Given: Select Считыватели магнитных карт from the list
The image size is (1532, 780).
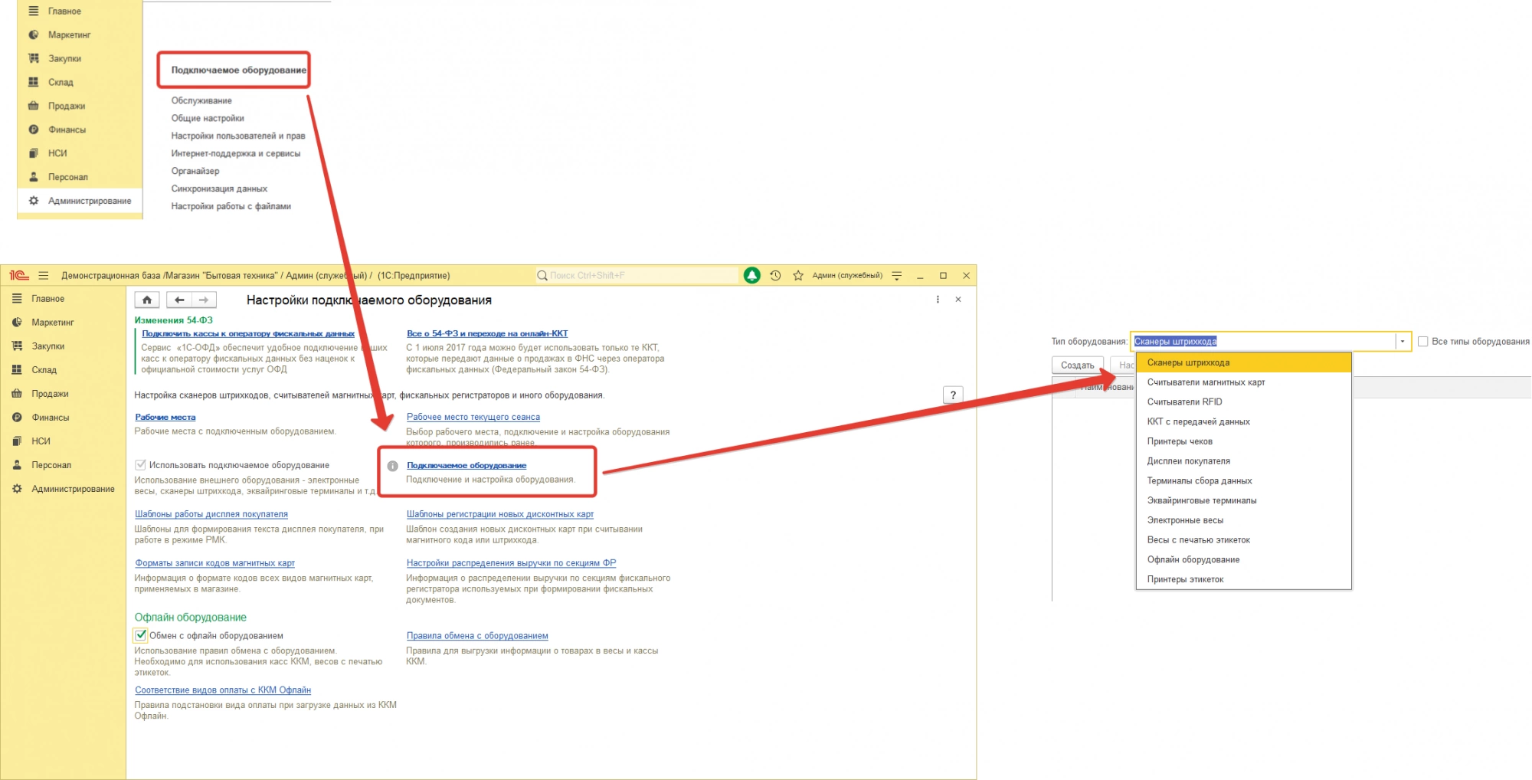Looking at the screenshot, I should tap(1244, 382).
